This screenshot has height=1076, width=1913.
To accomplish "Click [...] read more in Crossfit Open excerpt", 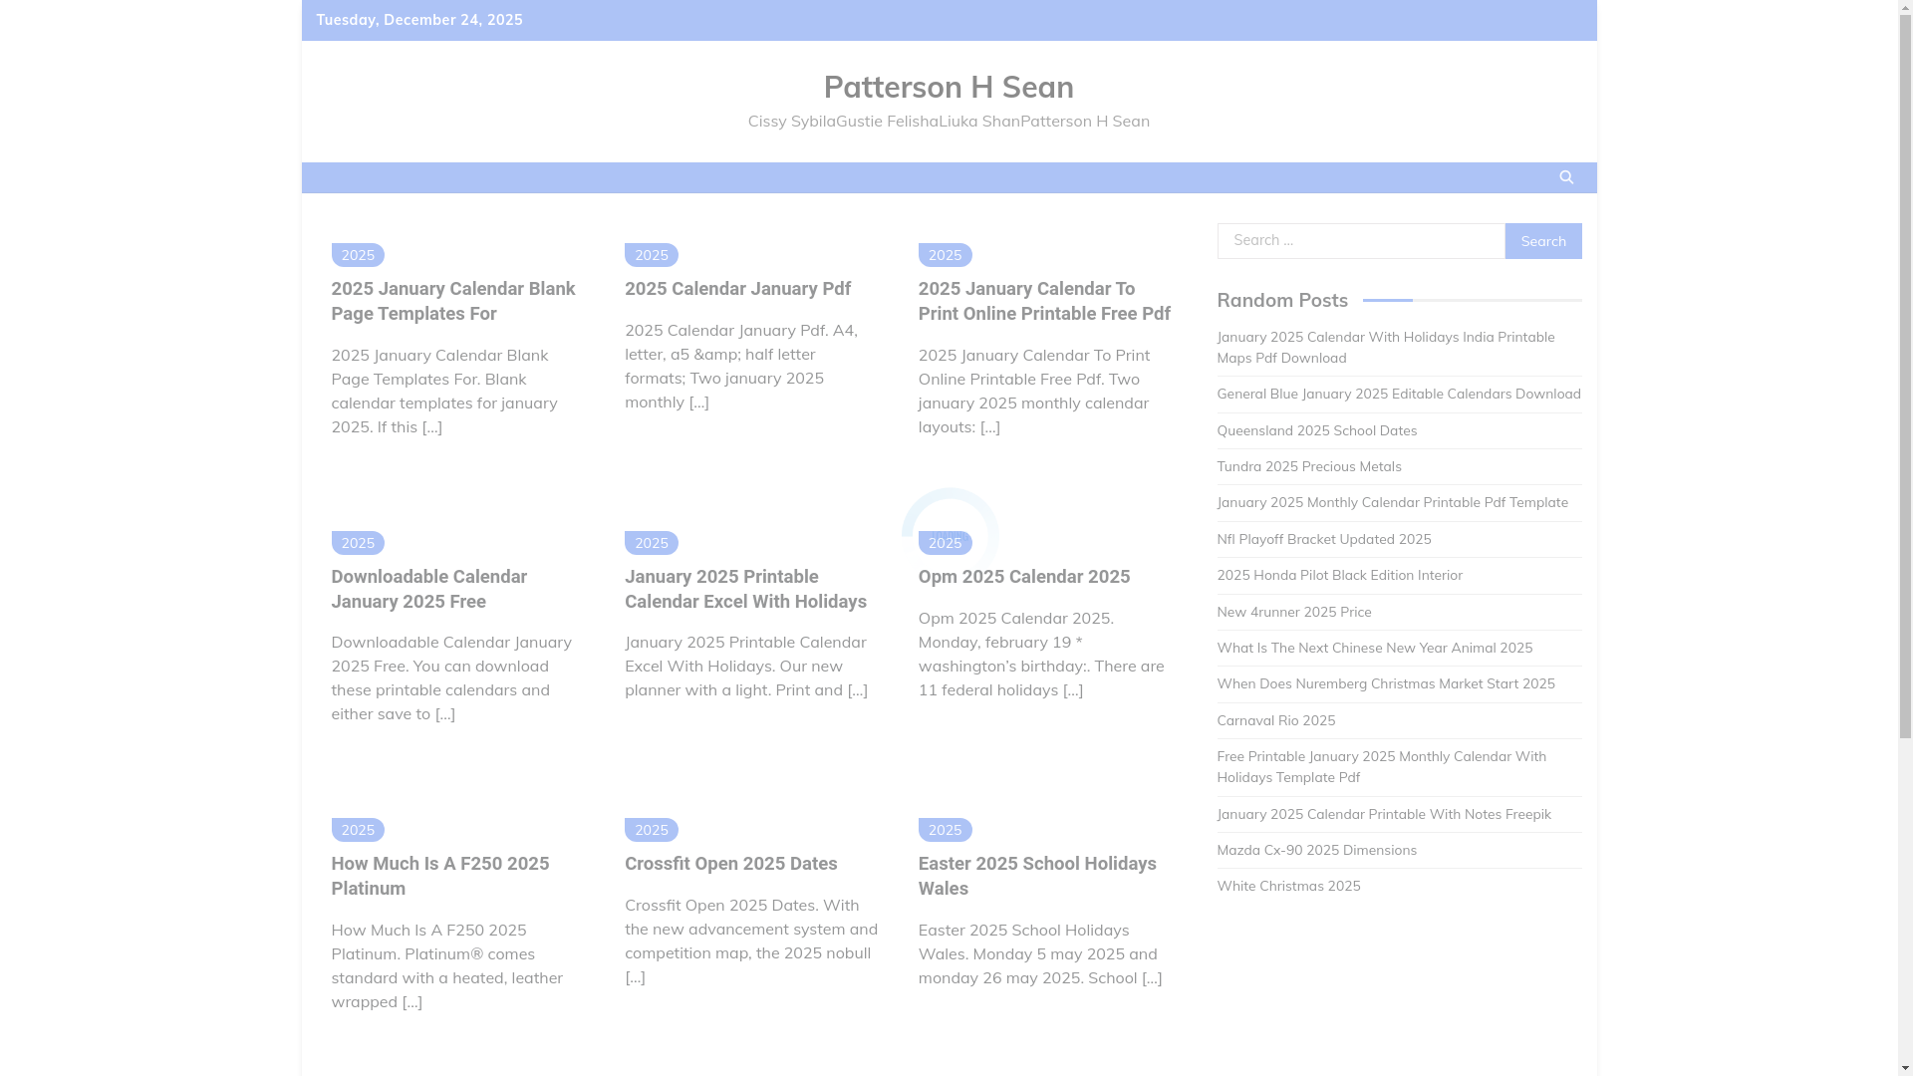I will (x=635, y=977).
